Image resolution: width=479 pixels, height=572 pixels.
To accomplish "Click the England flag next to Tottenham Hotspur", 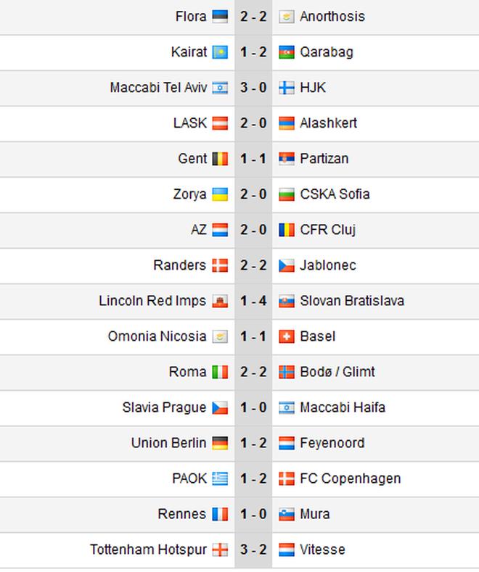I will click(x=219, y=550).
